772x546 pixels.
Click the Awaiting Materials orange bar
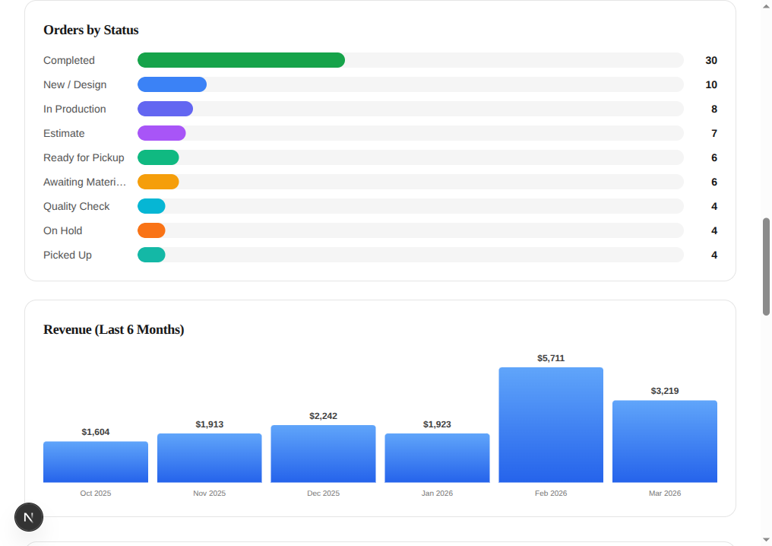[158, 182]
